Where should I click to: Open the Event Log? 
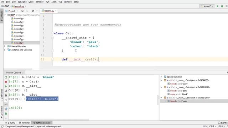223,123
